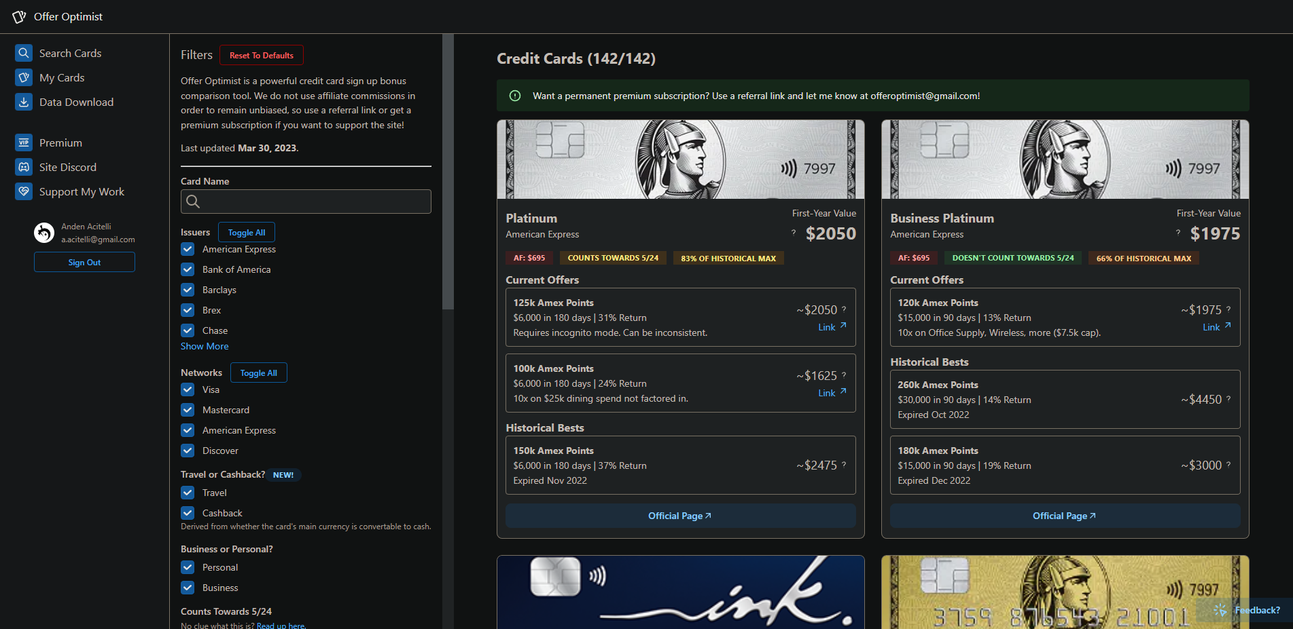This screenshot has height=629, width=1293.
Task: Click the 'Read up here' 5/24 link
Action: tap(281, 626)
